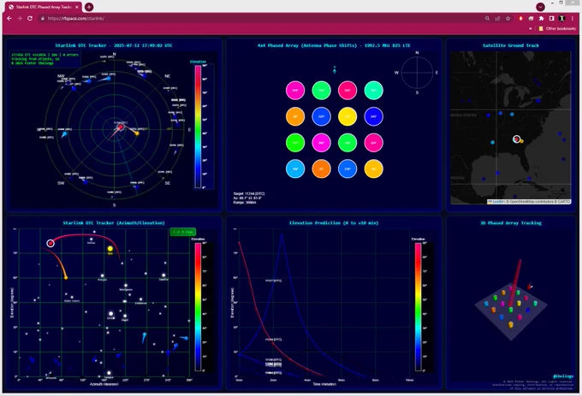
Task: Click the '11244 [DTC]' label on red elevation curve
Action: click(274, 340)
